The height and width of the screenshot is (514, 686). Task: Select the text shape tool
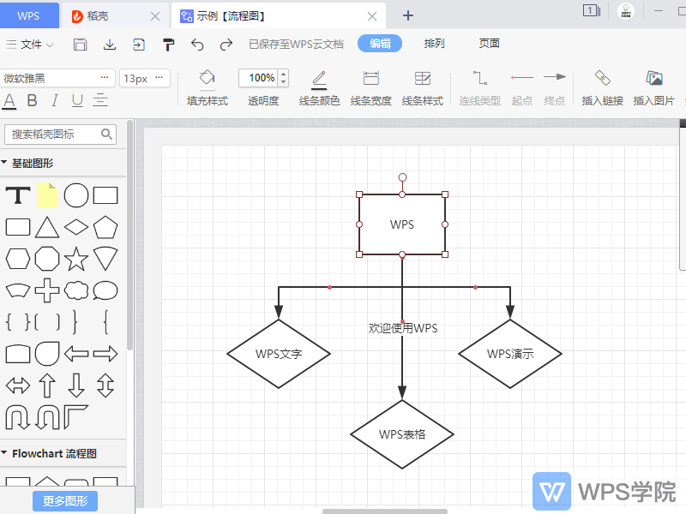coord(18,195)
